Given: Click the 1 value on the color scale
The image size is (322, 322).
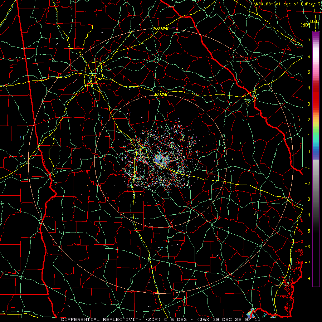Looking at the screenshot, I should coord(309,136).
